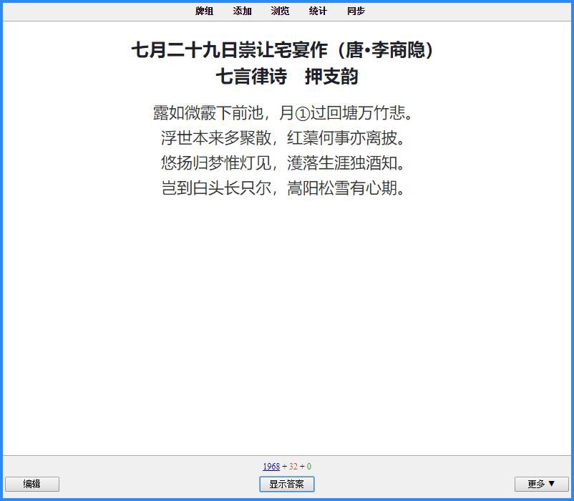The width and height of the screenshot is (574, 501).
Task: Click the line 岂到白头长只尔
Action: (x=216, y=188)
